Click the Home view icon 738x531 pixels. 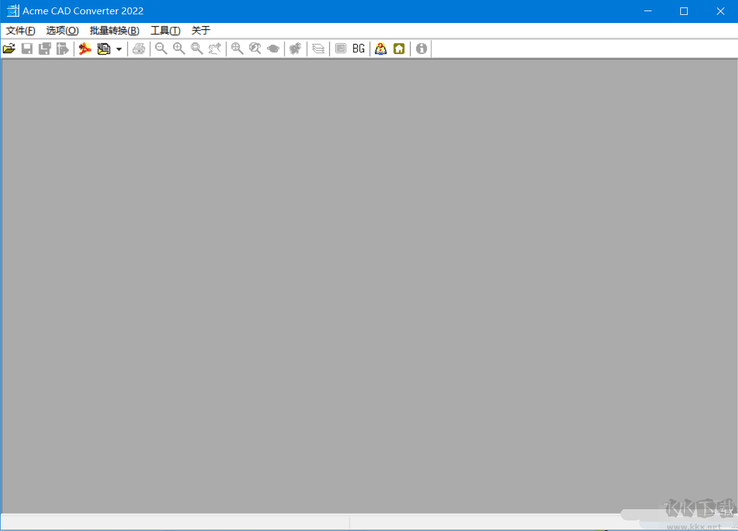tap(398, 48)
